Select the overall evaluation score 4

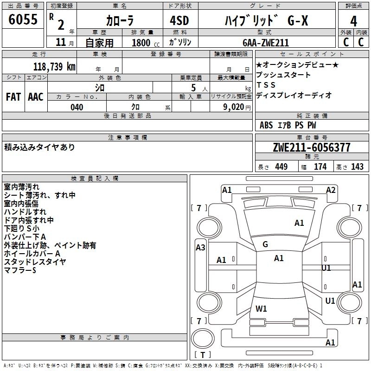[353, 21]
